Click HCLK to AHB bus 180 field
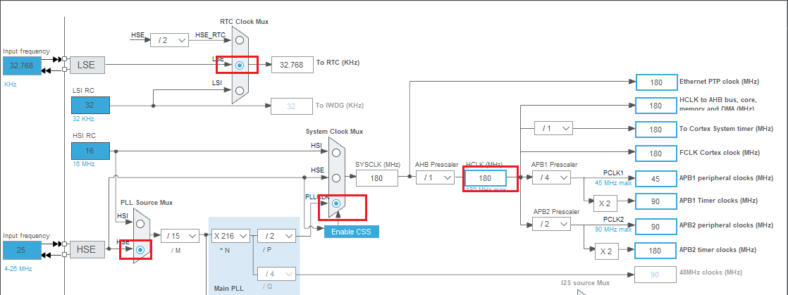The image size is (788, 295). click(655, 106)
